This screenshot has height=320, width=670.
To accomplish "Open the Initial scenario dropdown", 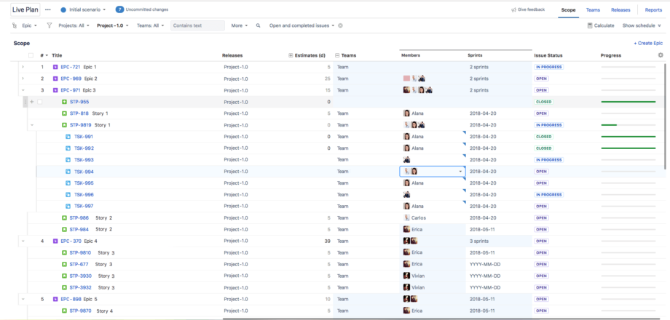I will (x=87, y=9).
